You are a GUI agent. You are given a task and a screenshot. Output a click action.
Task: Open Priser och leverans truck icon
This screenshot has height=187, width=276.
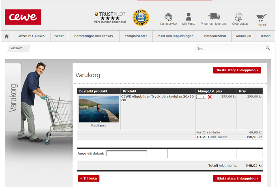coord(214,17)
